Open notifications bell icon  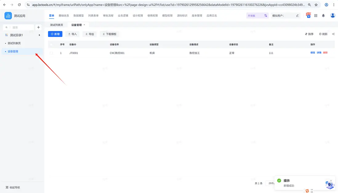point(323,15)
